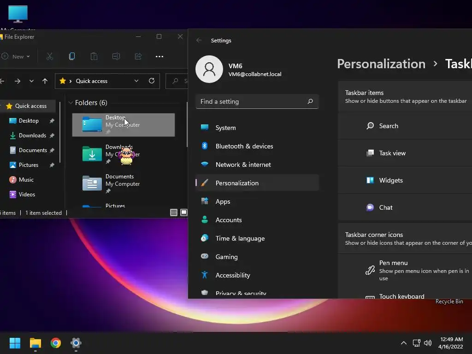This screenshot has height=354, width=472.
Task: Select Desktop in navigation pane
Action: pyautogui.click(x=29, y=121)
